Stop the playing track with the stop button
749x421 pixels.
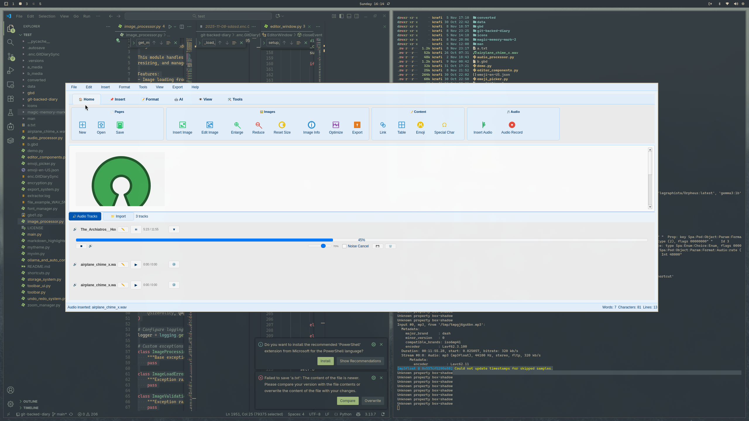pyautogui.click(x=81, y=246)
